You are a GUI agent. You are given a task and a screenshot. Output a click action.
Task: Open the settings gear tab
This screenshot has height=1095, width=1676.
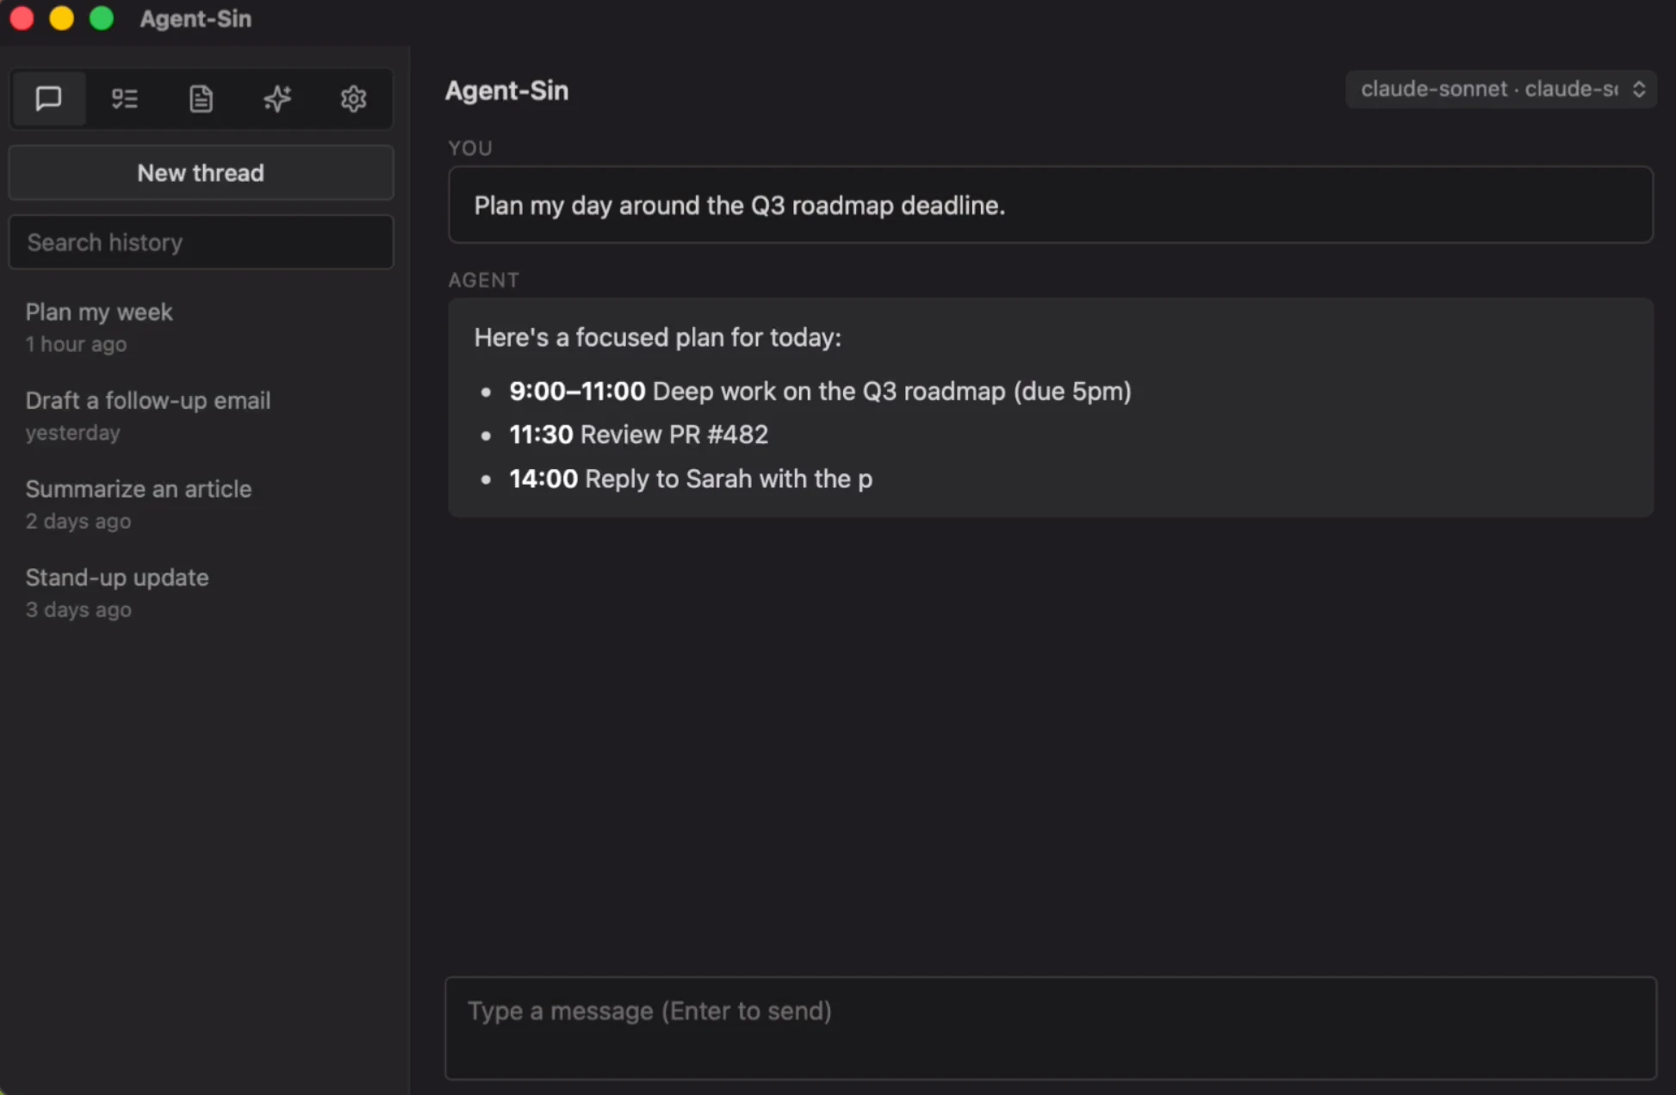353,99
